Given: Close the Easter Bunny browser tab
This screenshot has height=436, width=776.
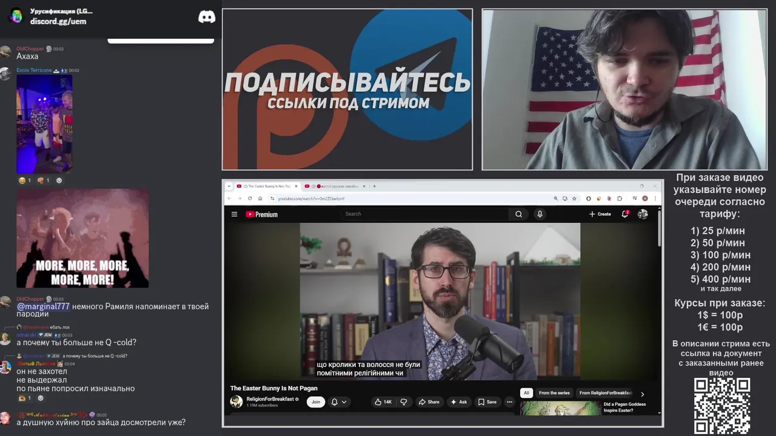Looking at the screenshot, I should [x=296, y=186].
